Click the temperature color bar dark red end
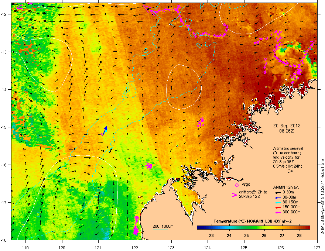Viewport: 325px width, 251px height. [308, 228]
